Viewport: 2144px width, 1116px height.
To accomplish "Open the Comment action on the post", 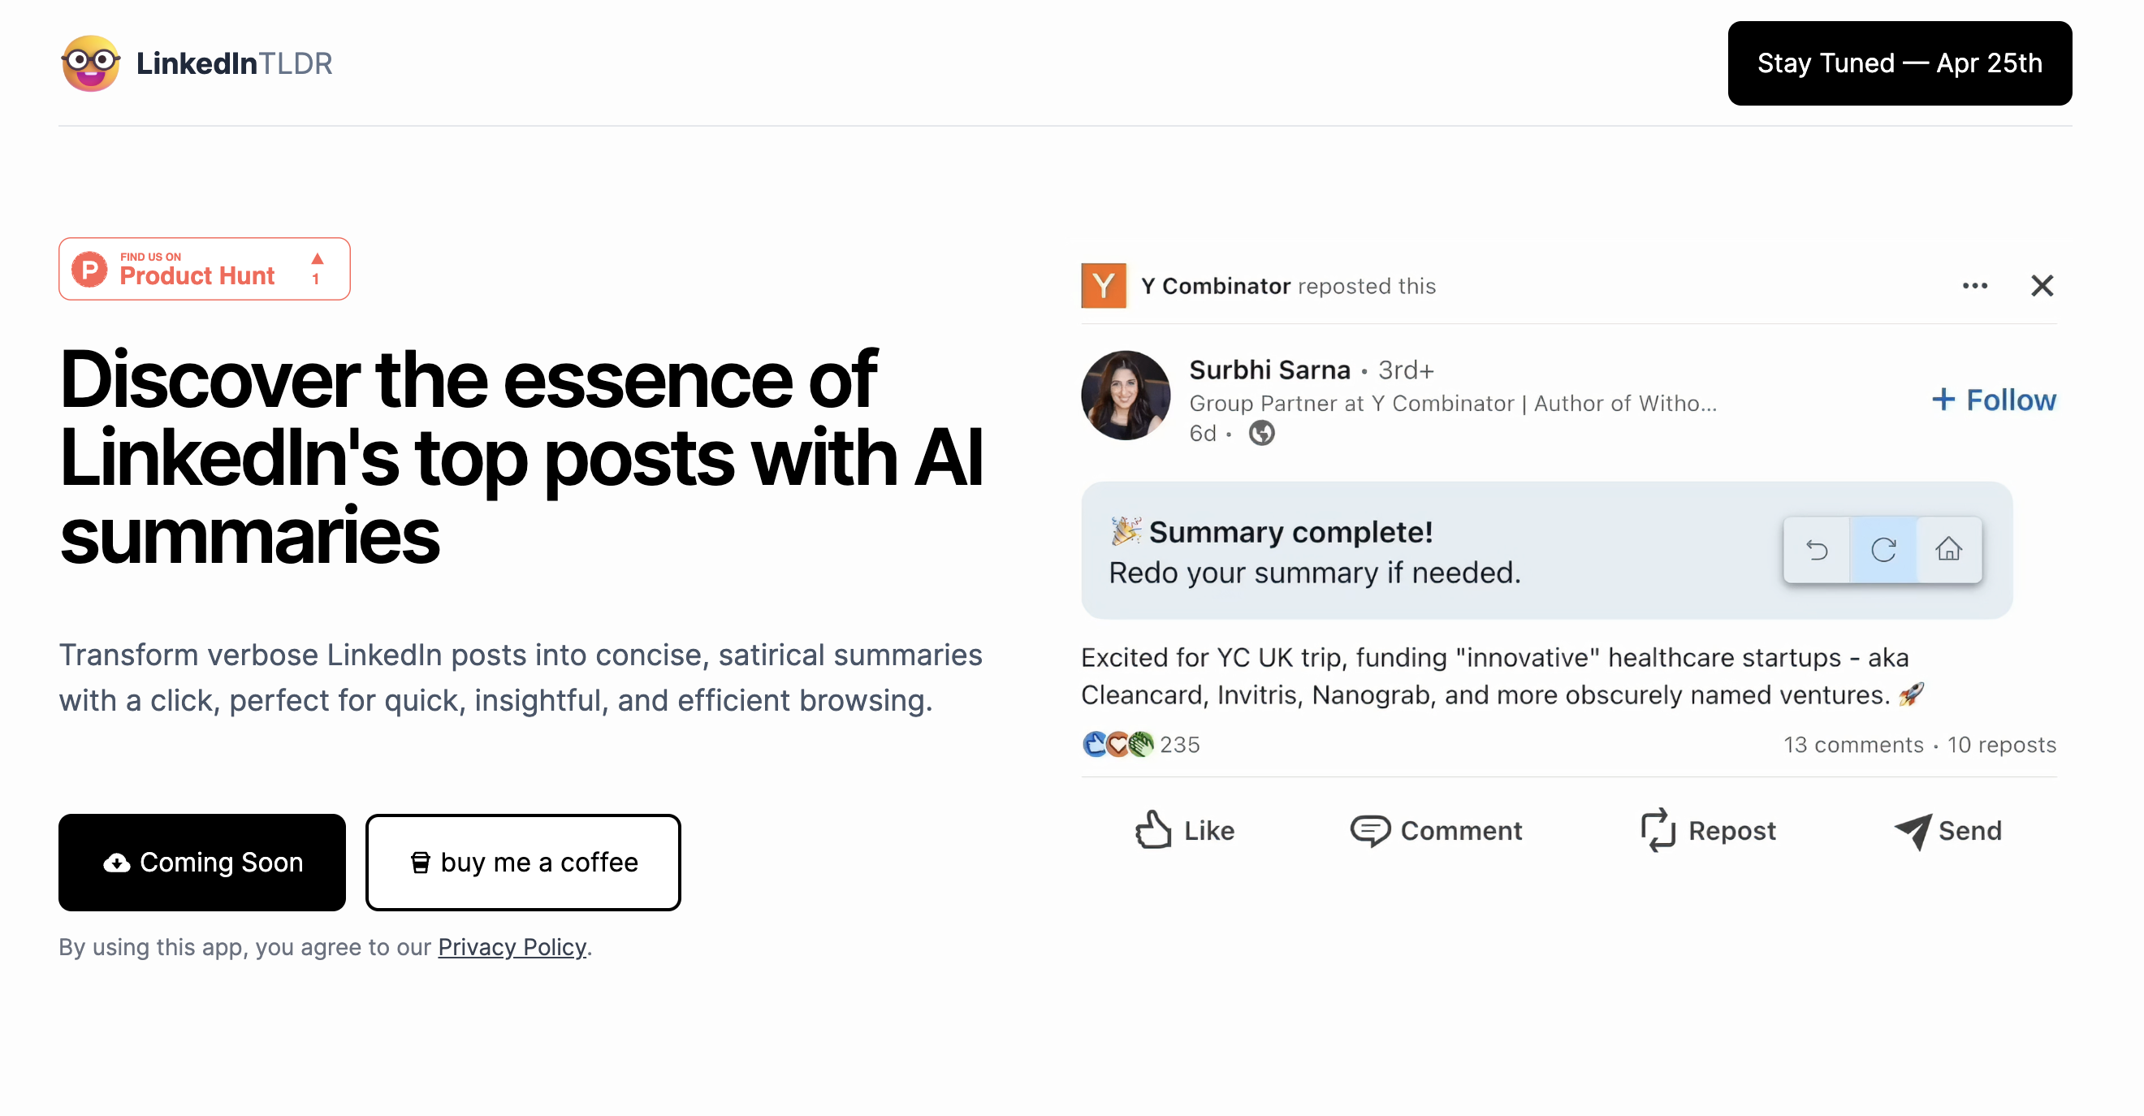I will click(1436, 830).
